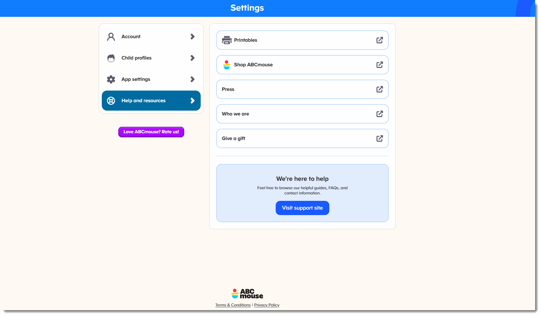Image resolution: width=541 pixels, height=316 pixels.
Task: Expand App settings chevron arrow
Action: pyautogui.click(x=193, y=79)
